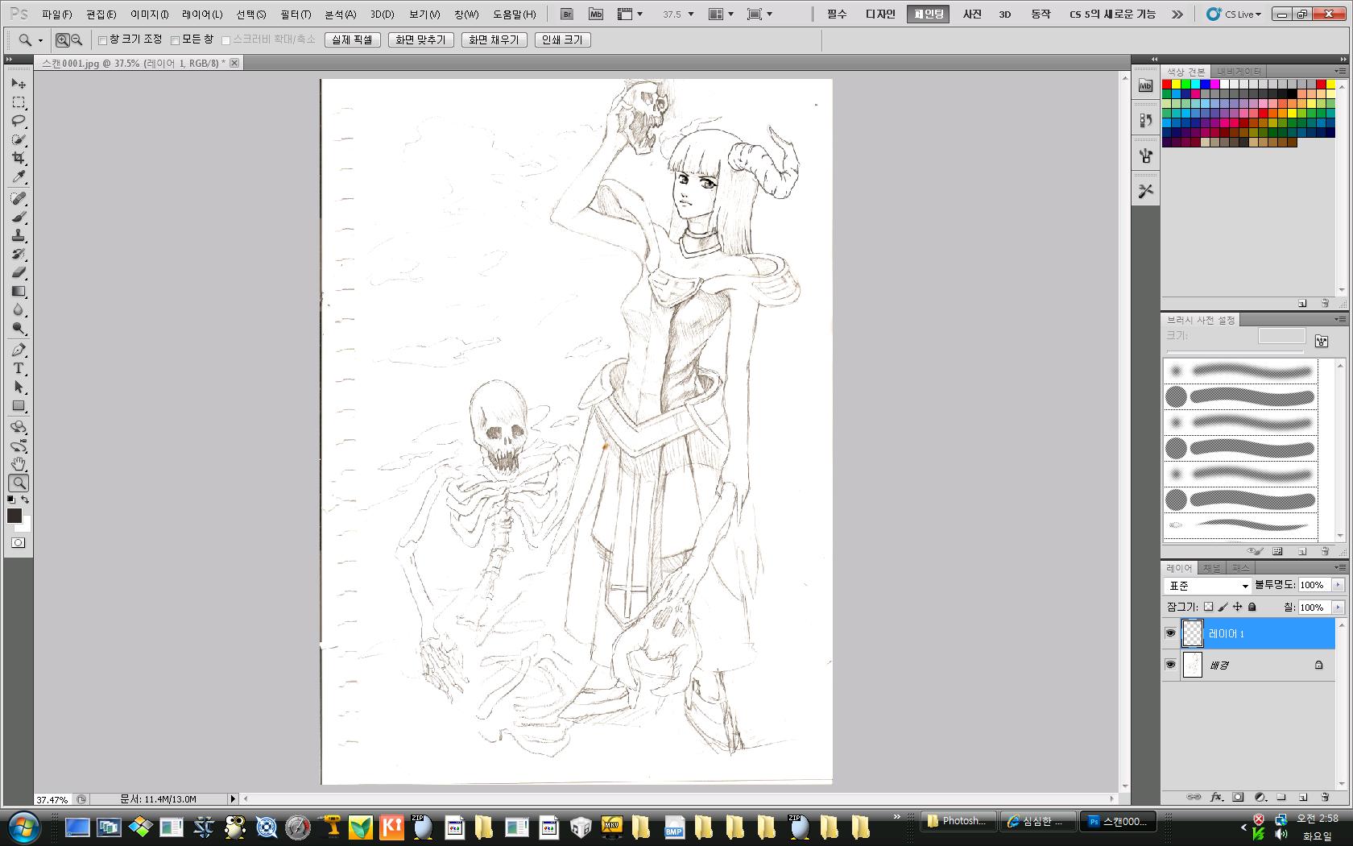Select the Dodge tool
1353x846 pixels.
pyautogui.click(x=19, y=329)
